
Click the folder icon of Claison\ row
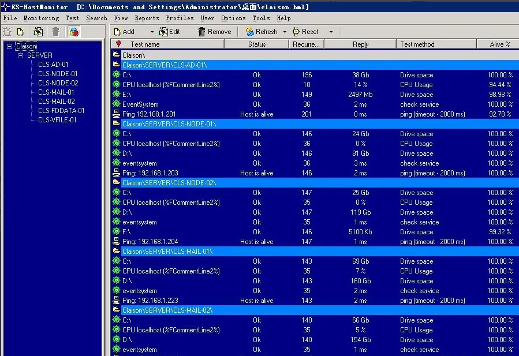116,55
